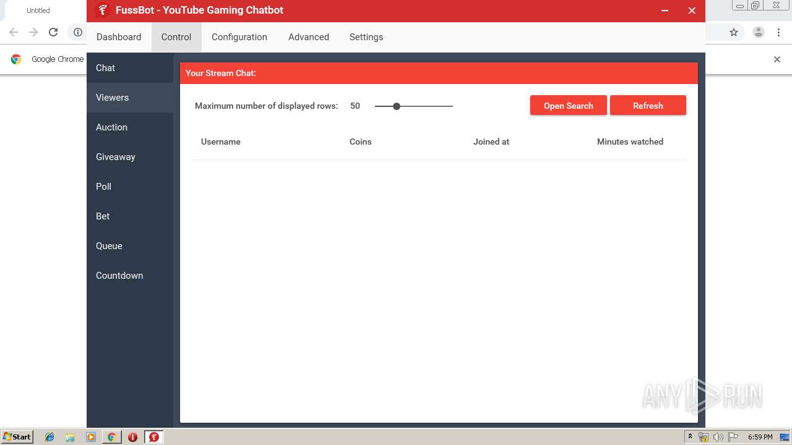Minimize the FussBot window
This screenshot has height=445, width=792.
click(x=665, y=11)
